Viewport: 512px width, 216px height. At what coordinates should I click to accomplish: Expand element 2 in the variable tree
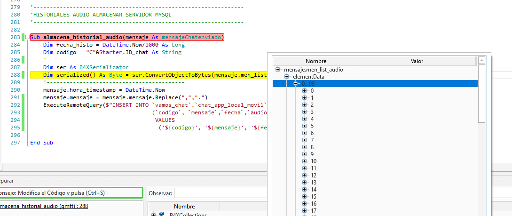pyautogui.click(x=304, y=104)
